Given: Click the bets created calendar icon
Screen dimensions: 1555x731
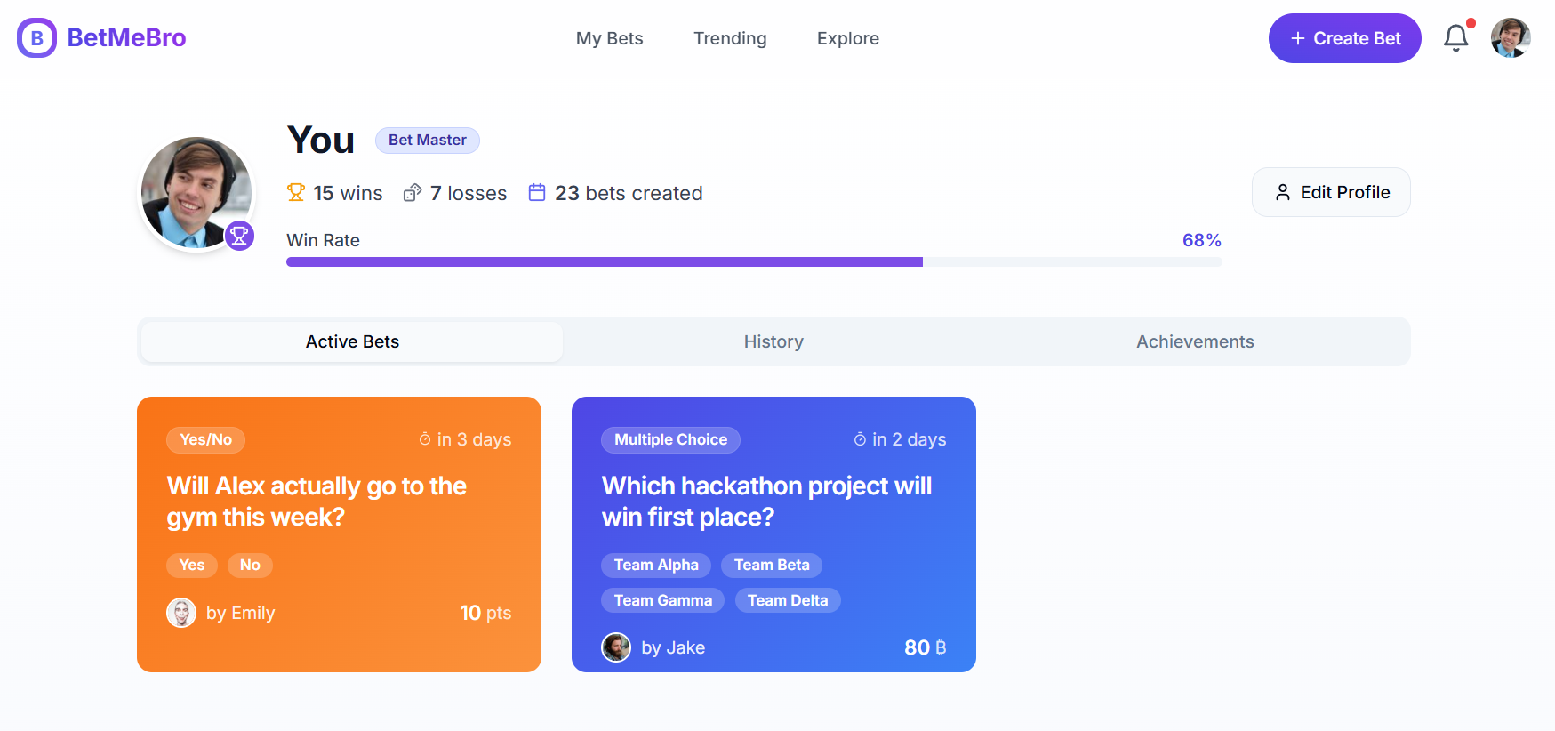Looking at the screenshot, I should [x=537, y=192].
